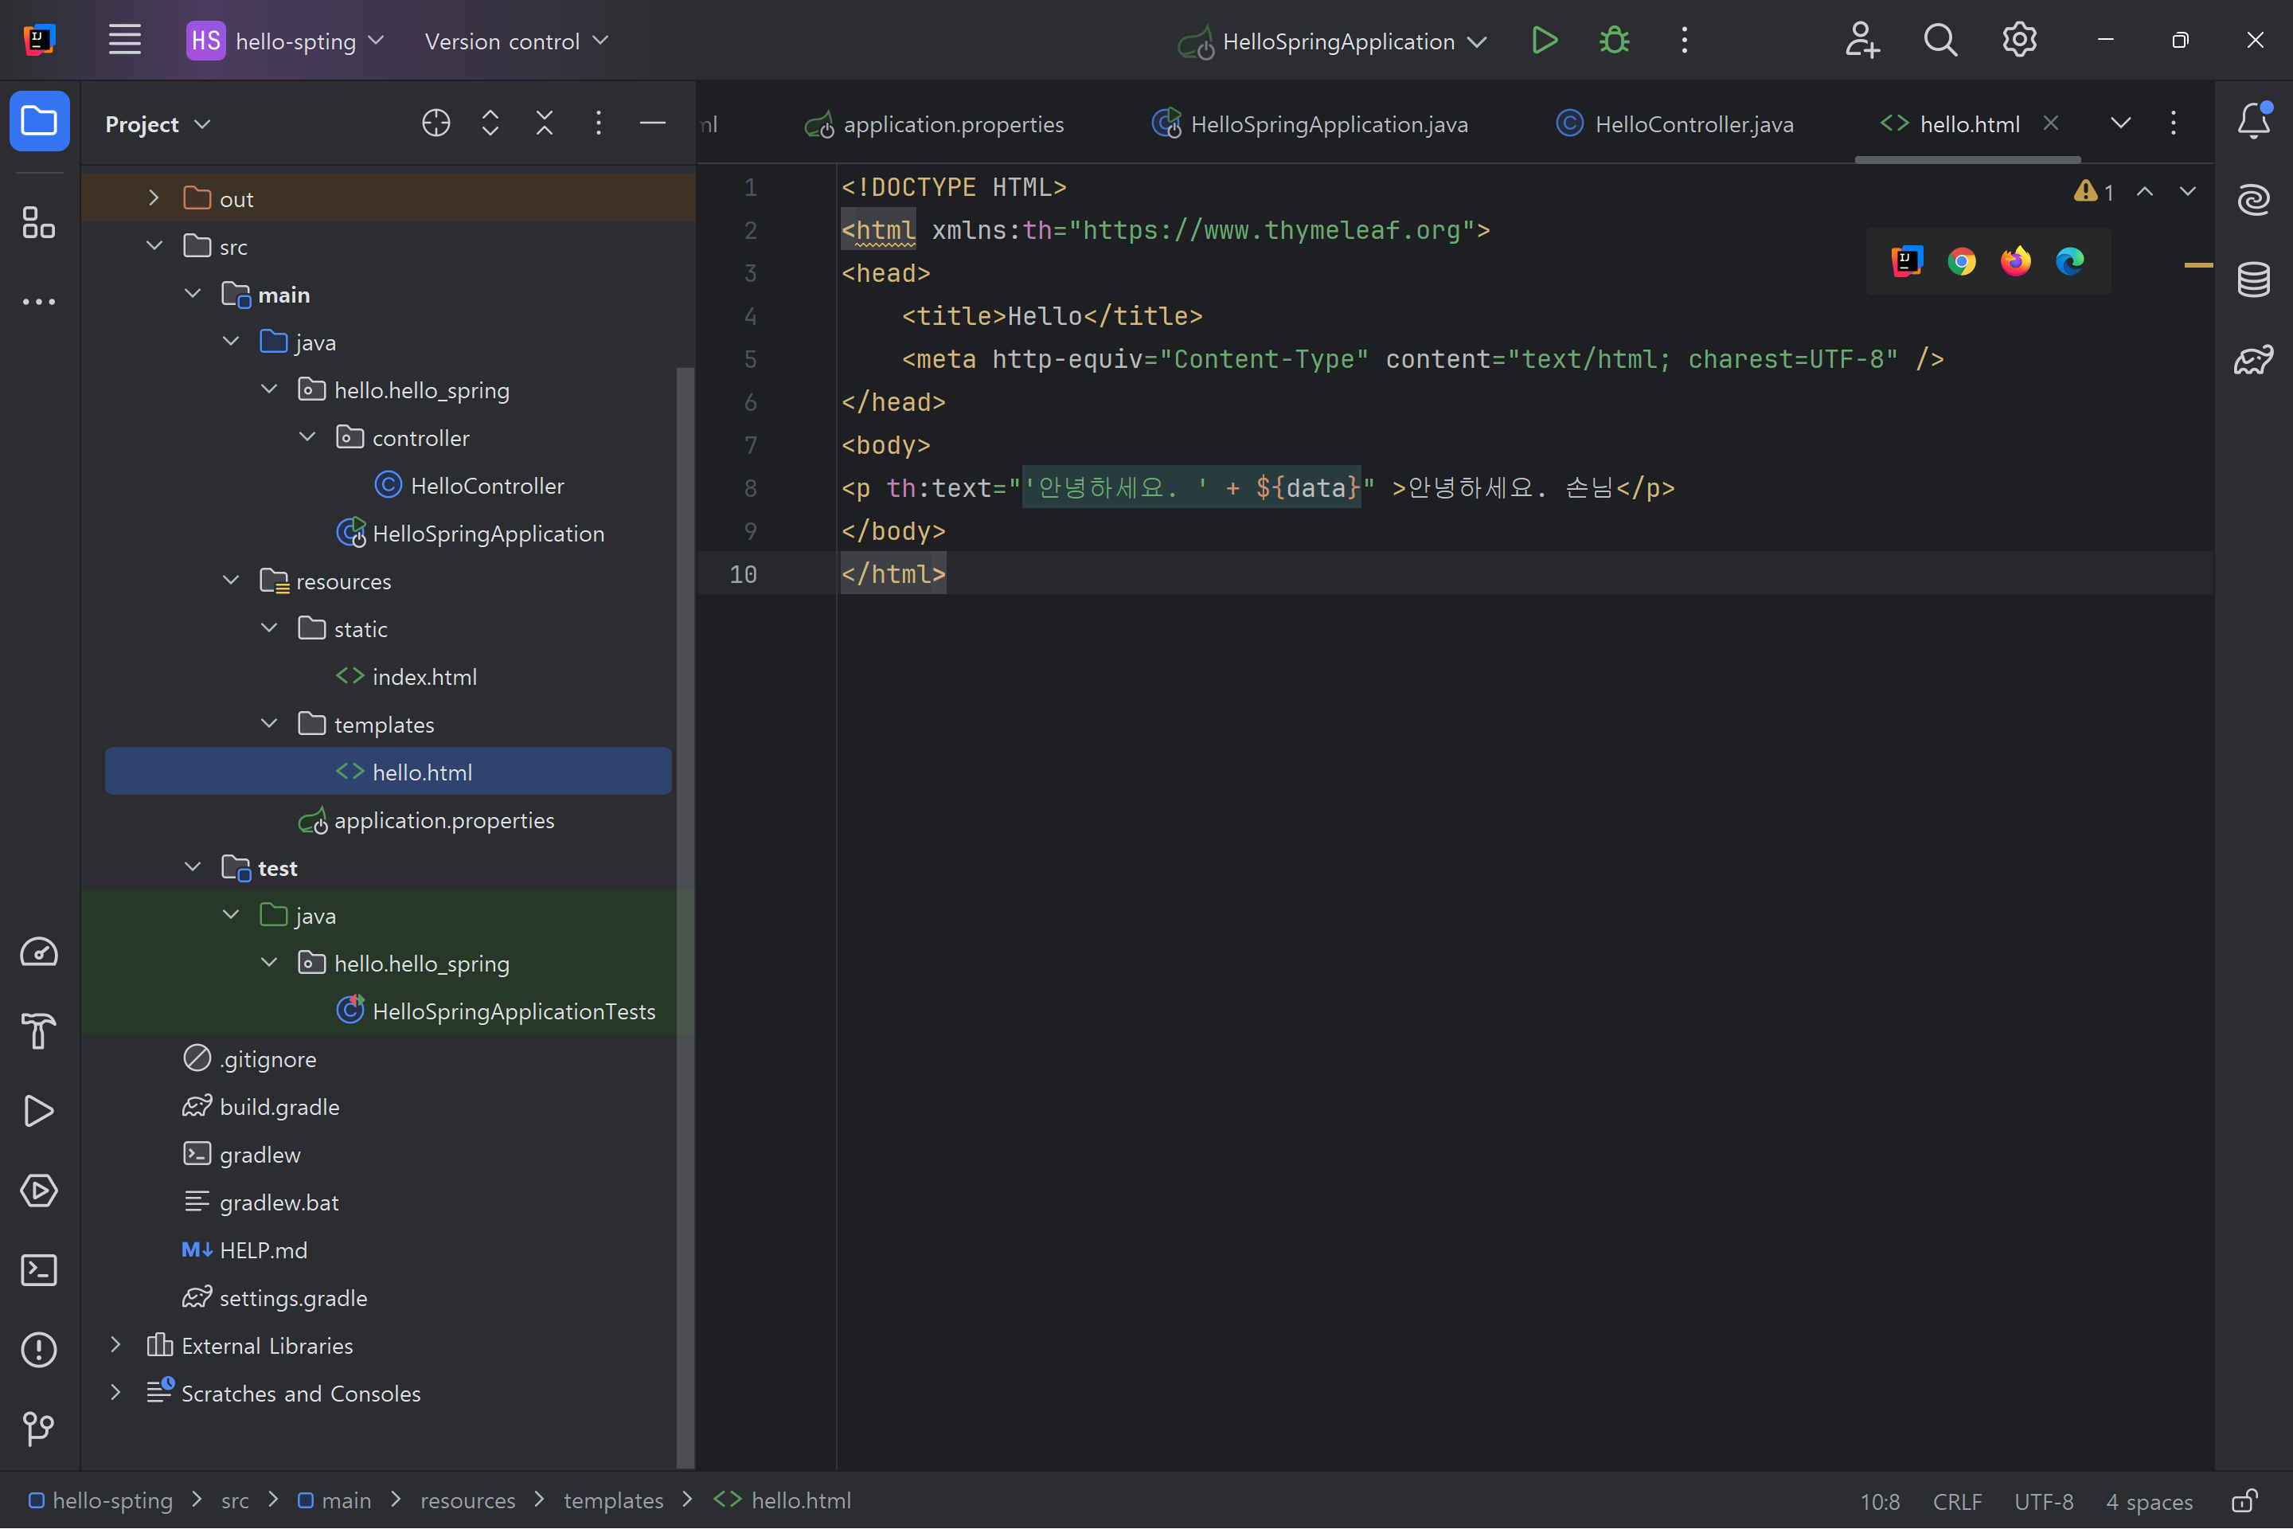
Task: Open the Database tool window icon
Action: click(x=2253, y=280)
